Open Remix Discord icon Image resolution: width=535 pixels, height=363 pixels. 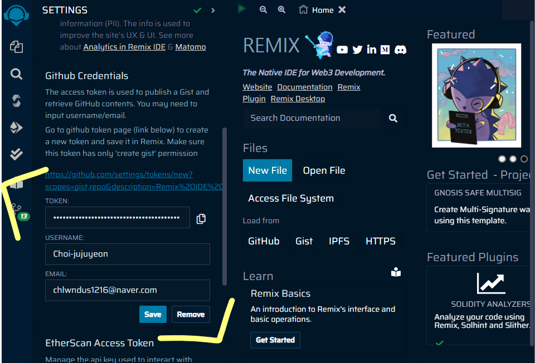400,50
